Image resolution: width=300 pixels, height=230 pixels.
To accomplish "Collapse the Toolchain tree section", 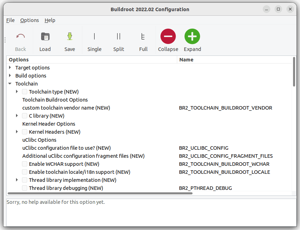I will click(x=10, y=84).
